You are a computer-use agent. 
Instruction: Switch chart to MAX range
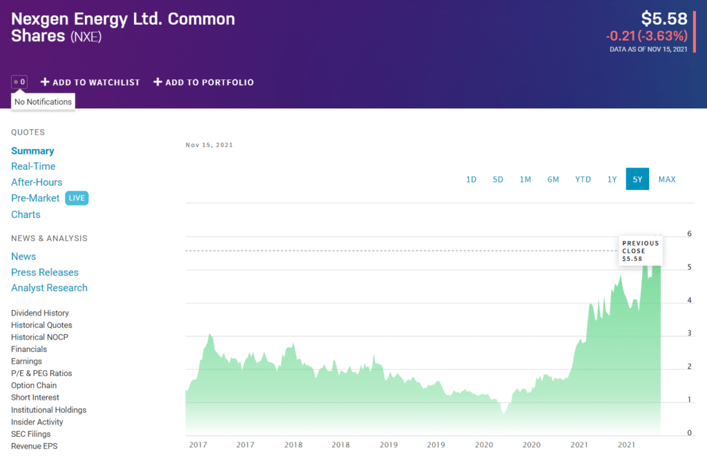[x=667, y=179]
